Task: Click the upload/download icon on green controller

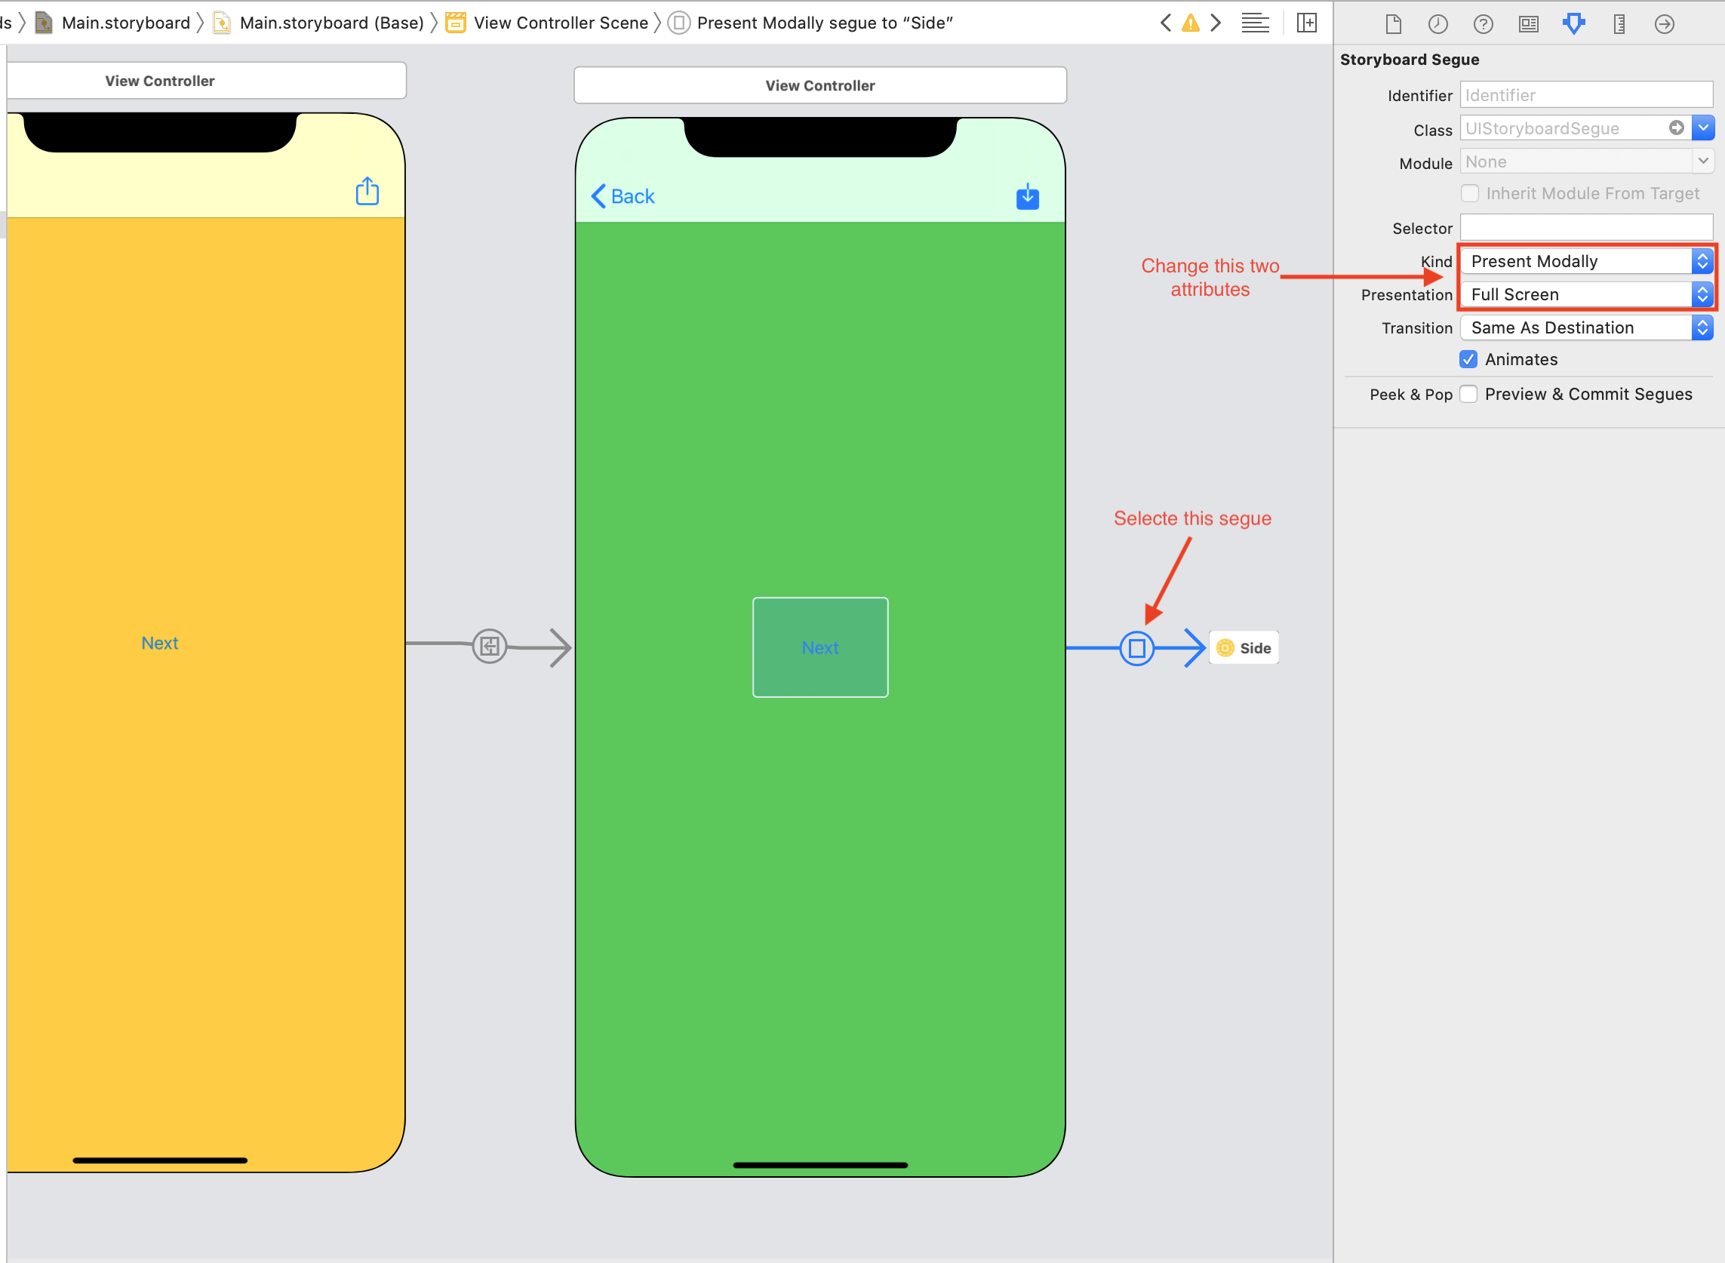Action: [x=1027, y=197]
